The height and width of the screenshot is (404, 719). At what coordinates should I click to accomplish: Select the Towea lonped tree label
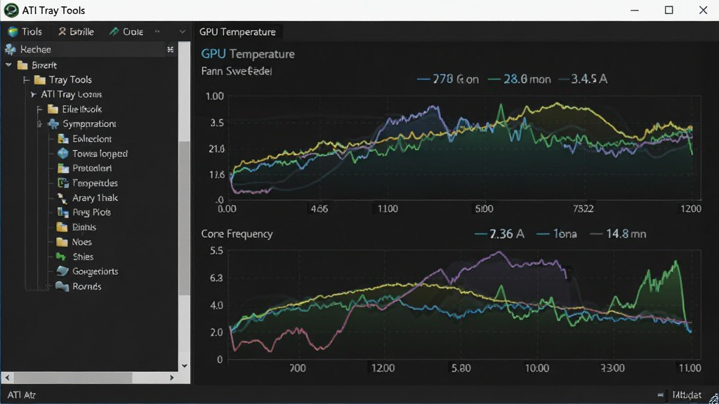click(100, 154)
